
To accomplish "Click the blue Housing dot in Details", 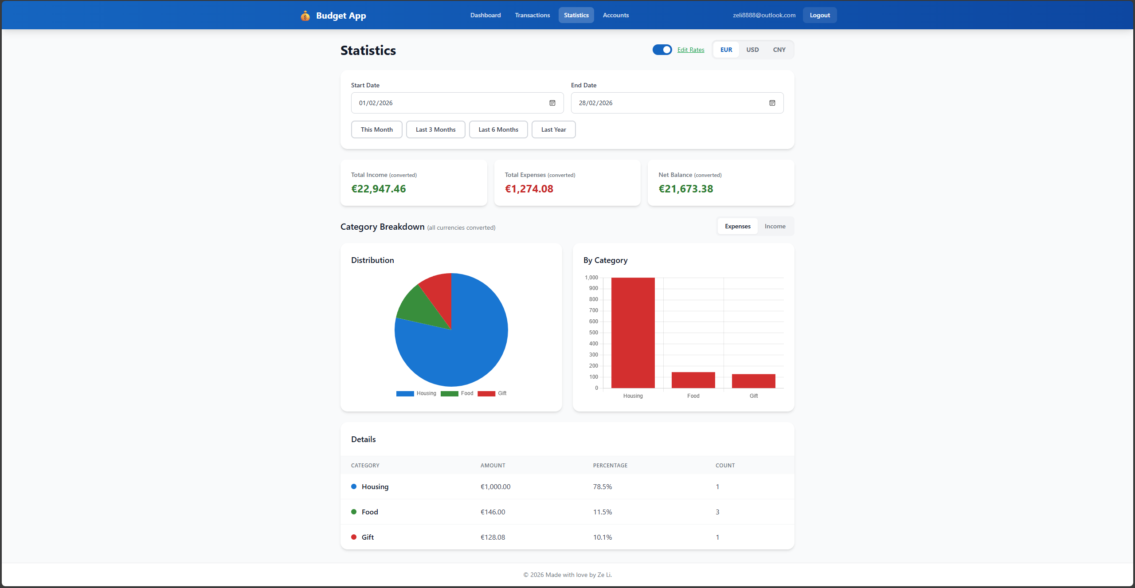I will tap(354, 486).
